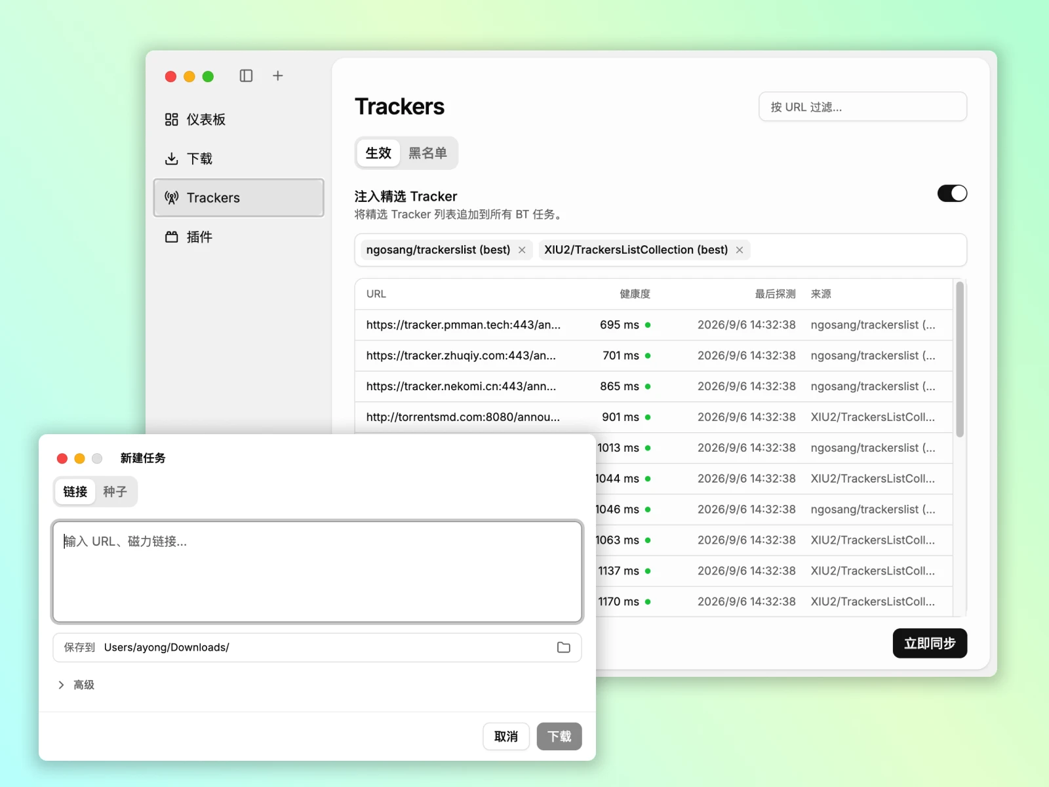Toggle the sidebar panel icon
The image size is (1049, 787).
point(246,76)
